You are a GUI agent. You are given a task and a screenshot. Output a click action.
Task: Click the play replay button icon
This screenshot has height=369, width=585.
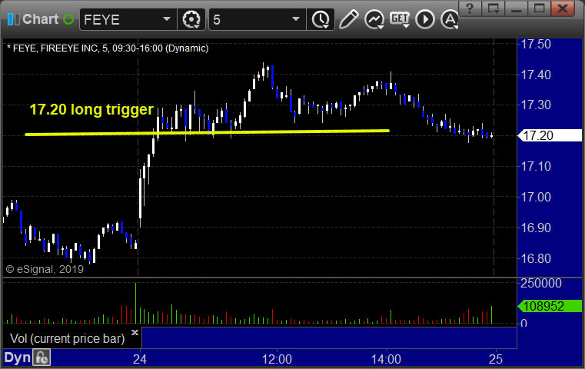click(x=425, y=19)
